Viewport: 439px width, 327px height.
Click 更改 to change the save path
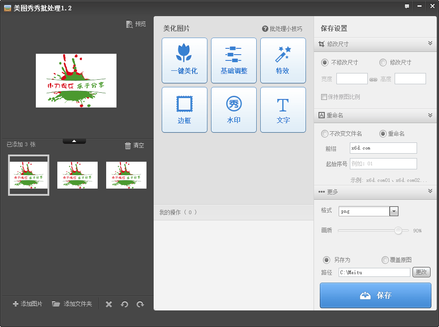[x=421, y=272]
